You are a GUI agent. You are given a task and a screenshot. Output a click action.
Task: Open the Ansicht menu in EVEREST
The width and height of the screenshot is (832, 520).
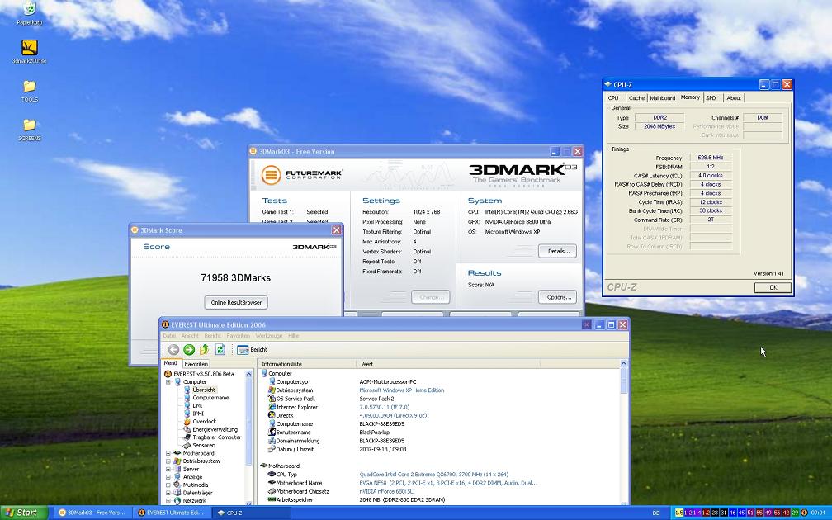pyautogui.click(x=190, y=336)
